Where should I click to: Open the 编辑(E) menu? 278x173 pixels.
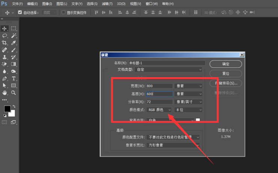click(x=33, y=4)
